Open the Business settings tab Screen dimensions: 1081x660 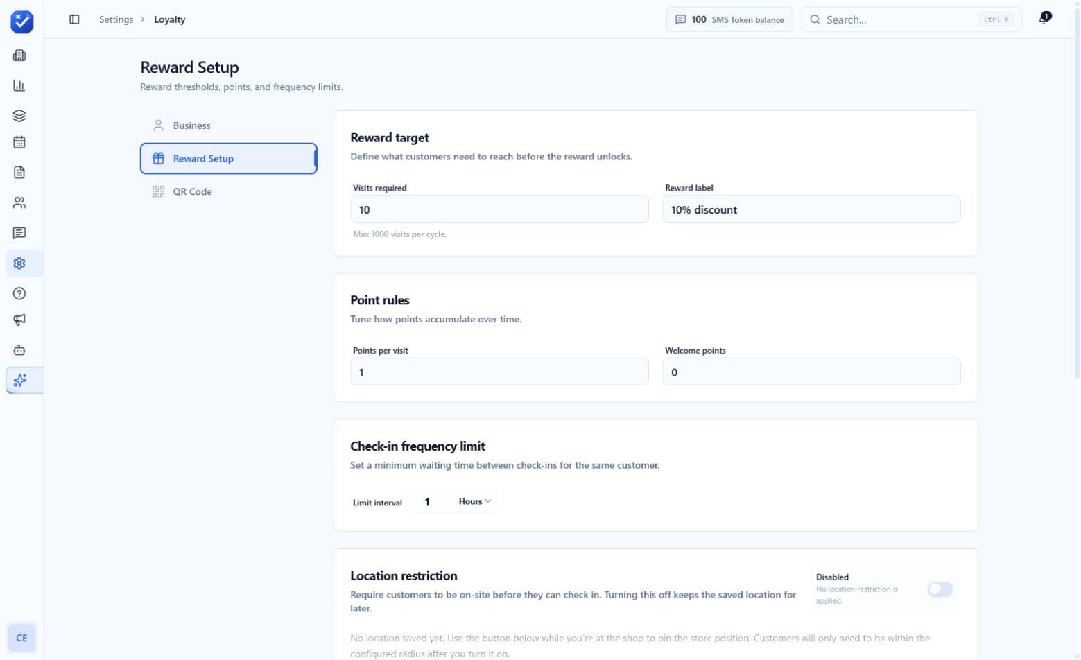coord(228,125)
